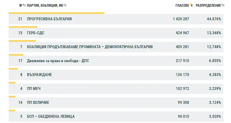
Task: Sort table by ГЛАСОВЕ column header text
Action: click(182, 6)
